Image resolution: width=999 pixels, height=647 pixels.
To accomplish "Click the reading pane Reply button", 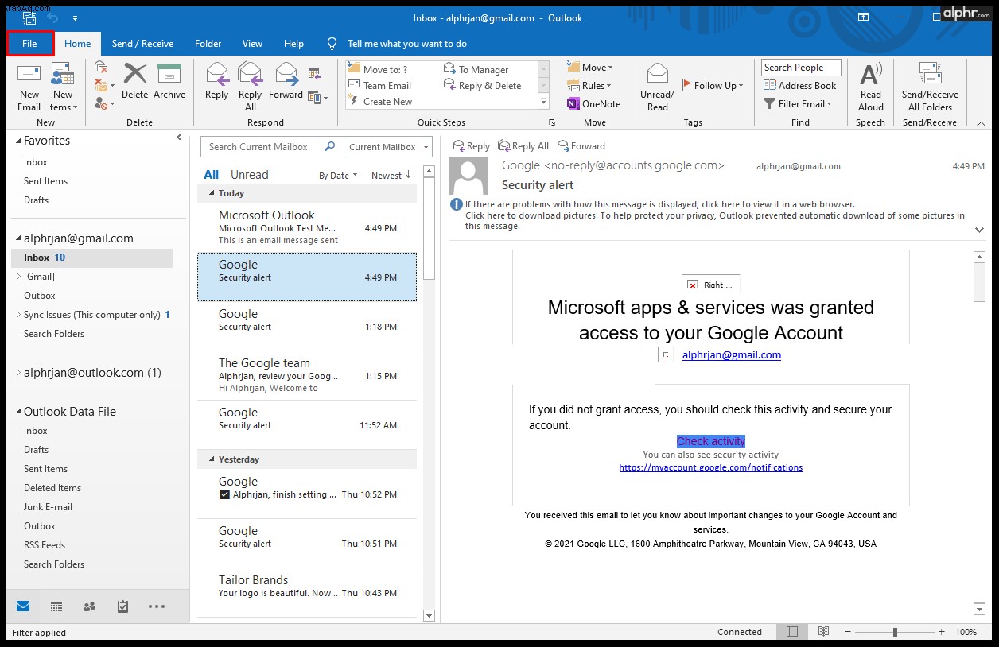I will pyautogui.click(x=471, y=146).
